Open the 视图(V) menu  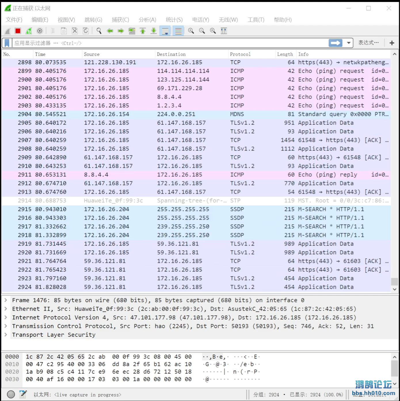coord(66,20)
